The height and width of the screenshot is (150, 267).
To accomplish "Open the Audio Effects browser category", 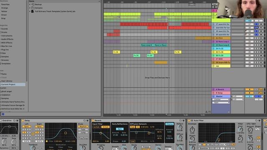I will point(7,39).
